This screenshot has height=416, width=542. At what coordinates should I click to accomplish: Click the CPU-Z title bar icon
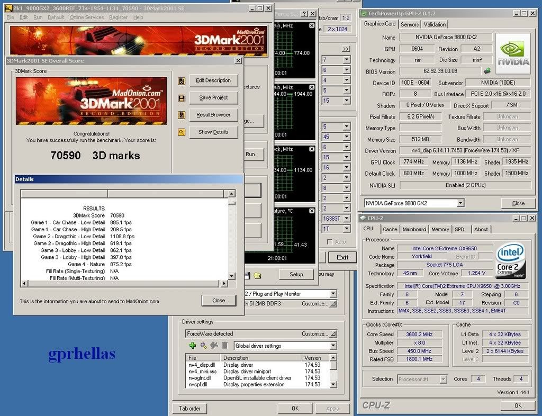[363, 218]
